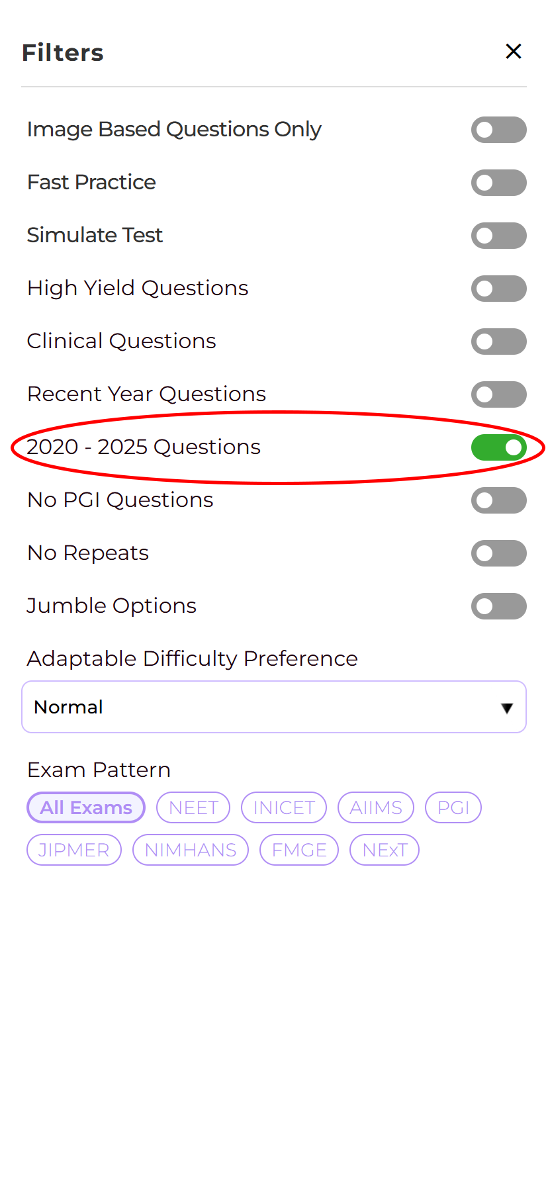Pick the PGI exam pattern chip

(x=453, y=807)
